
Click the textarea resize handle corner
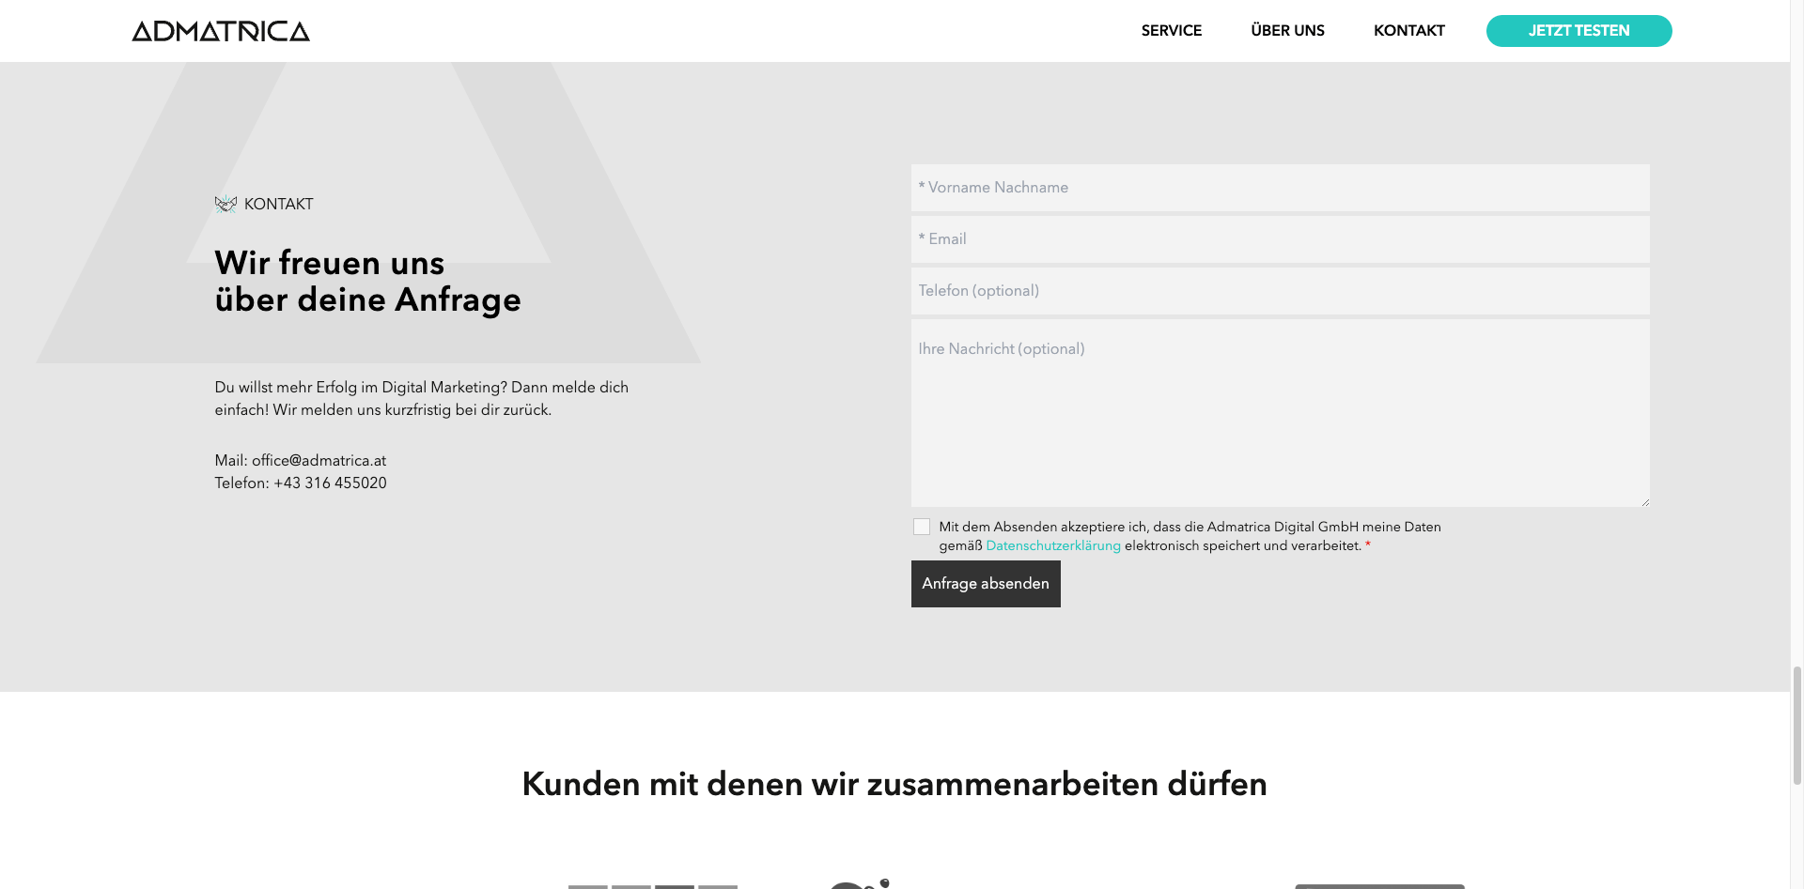point(1644,501)
